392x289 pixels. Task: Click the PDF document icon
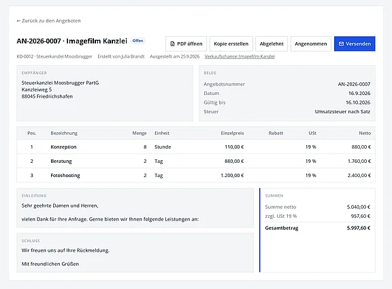(172, 44)
